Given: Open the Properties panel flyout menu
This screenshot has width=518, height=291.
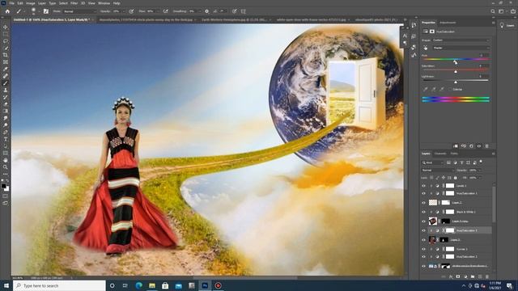Looking at the screenshot, I should (x=493, y=23).
